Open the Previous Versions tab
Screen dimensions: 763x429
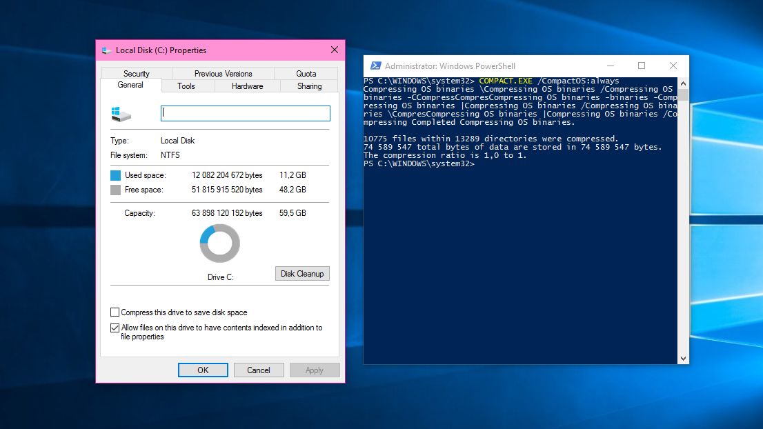point(223,73)
